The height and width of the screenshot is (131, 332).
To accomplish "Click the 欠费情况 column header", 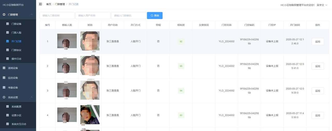I will pos(204,25).
